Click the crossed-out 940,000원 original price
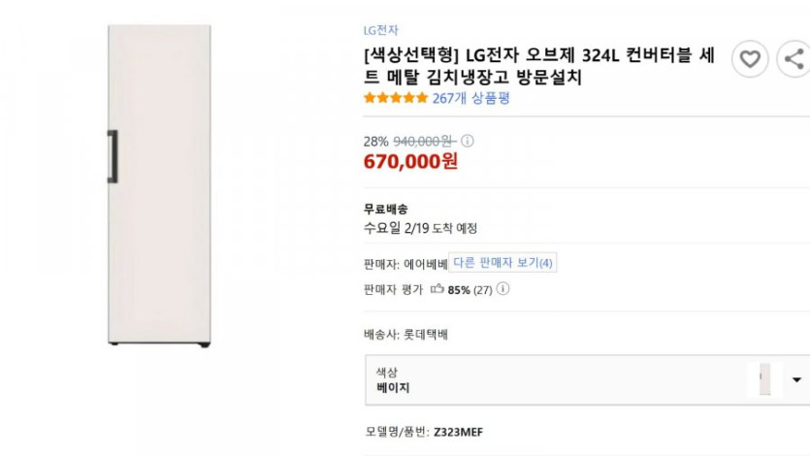Image resolution: width=810 pixels, height=456 pixels. pos(424,141)
